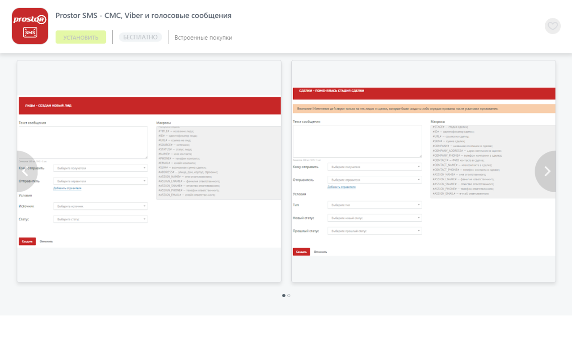Open Тип dropdown in deals screenshot
The height and width of the screenshot is (337, 572).
click(375, 205)
